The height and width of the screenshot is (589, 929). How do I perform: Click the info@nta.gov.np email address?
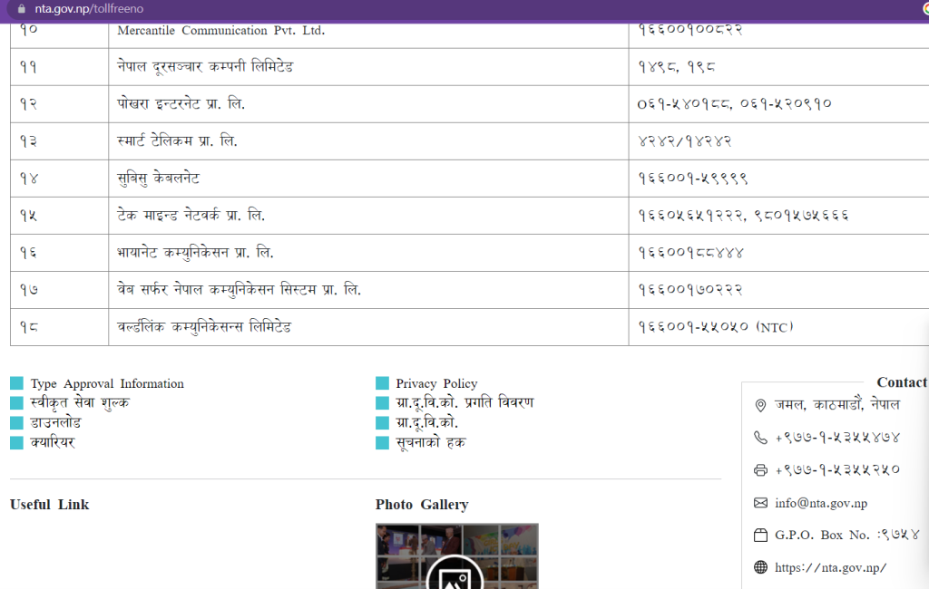point(820,503)
